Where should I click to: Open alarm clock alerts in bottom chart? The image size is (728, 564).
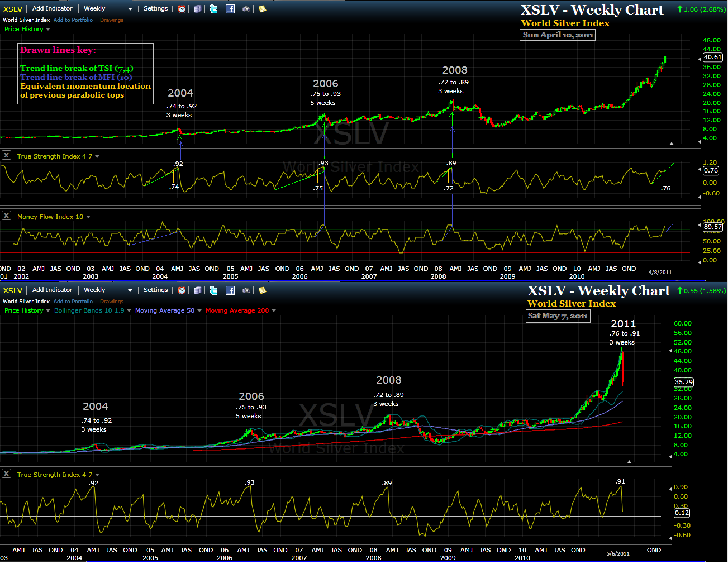[182, 290]
